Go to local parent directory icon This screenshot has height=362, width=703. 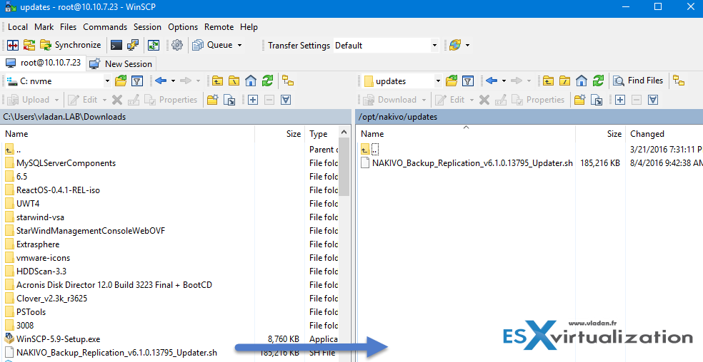click(217, 81)
